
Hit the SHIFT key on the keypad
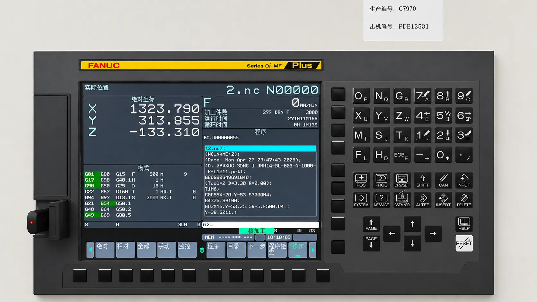click(x=423, y=180)
